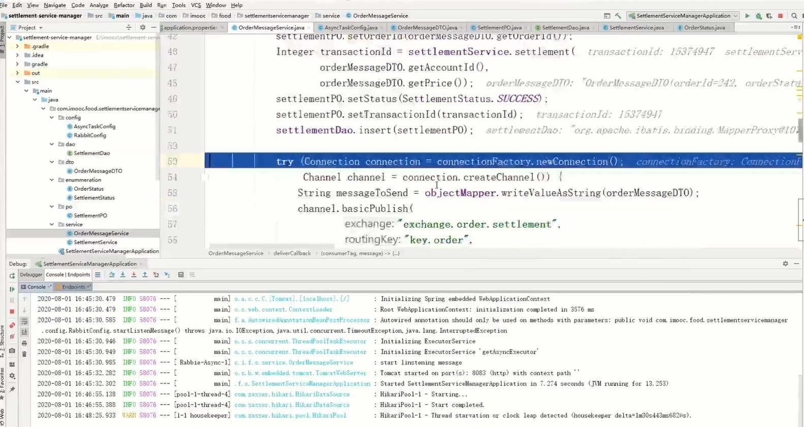Show hidden editor tabs dropdown
This screenshot has width=804, height=427.
796,27
